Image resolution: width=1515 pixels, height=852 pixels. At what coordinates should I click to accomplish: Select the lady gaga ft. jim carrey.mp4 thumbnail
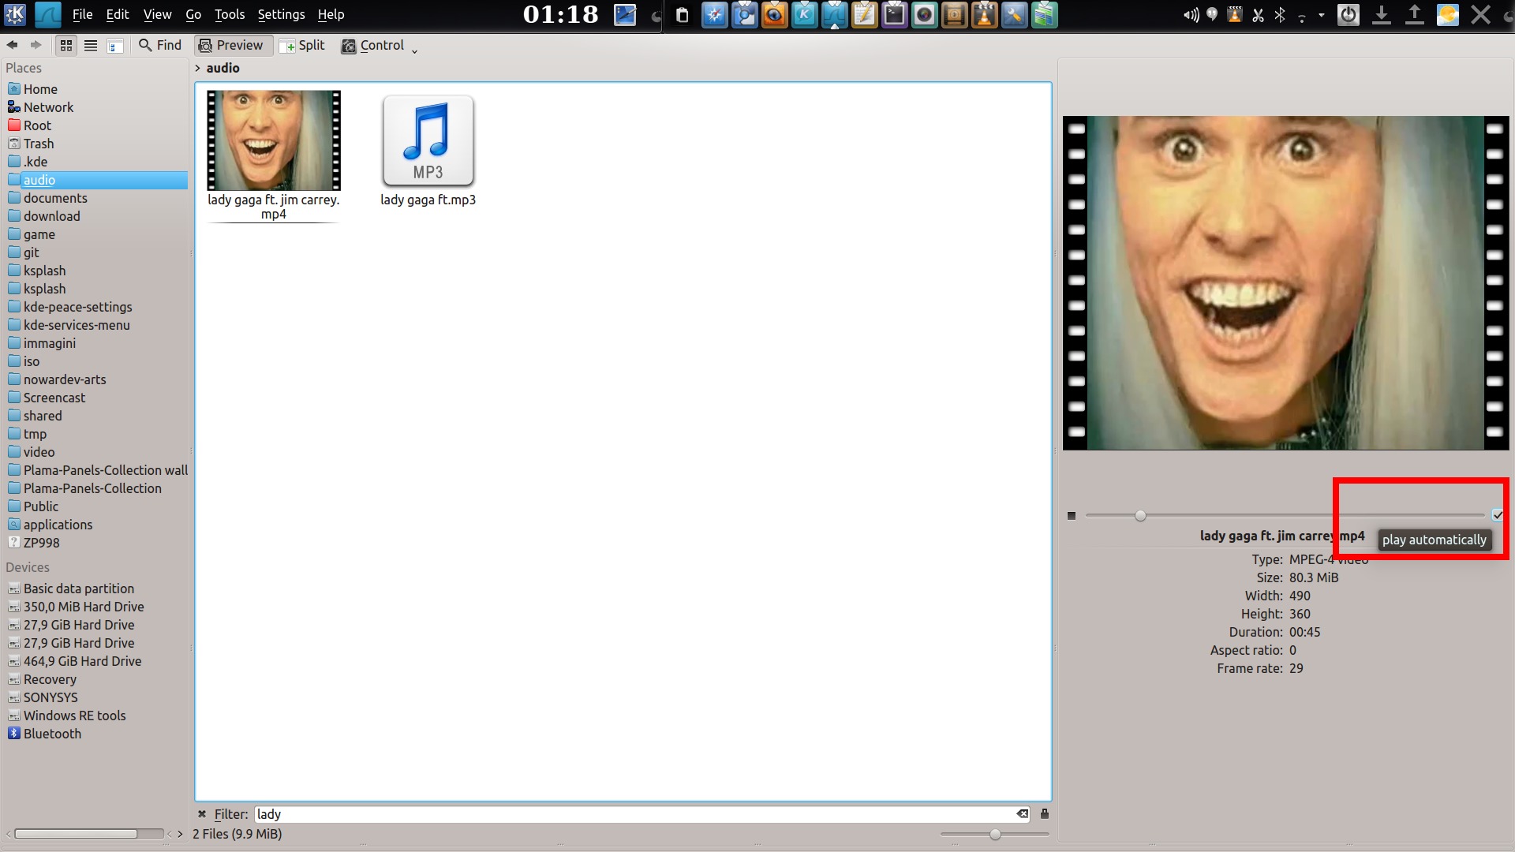click(x=274, y=140)
